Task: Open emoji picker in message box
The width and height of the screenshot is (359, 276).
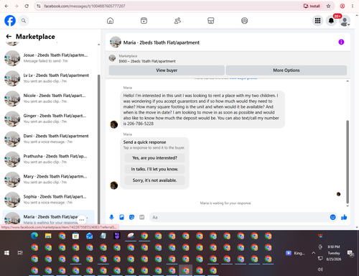Action: [x=332, y=217]
